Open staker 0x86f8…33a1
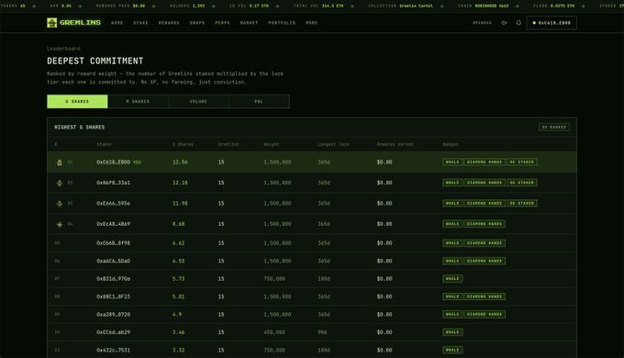The width and height of the screenshot is (624, 358). 113,183
